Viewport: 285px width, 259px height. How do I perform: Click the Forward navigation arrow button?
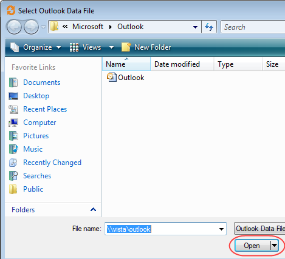pos(31,27)
